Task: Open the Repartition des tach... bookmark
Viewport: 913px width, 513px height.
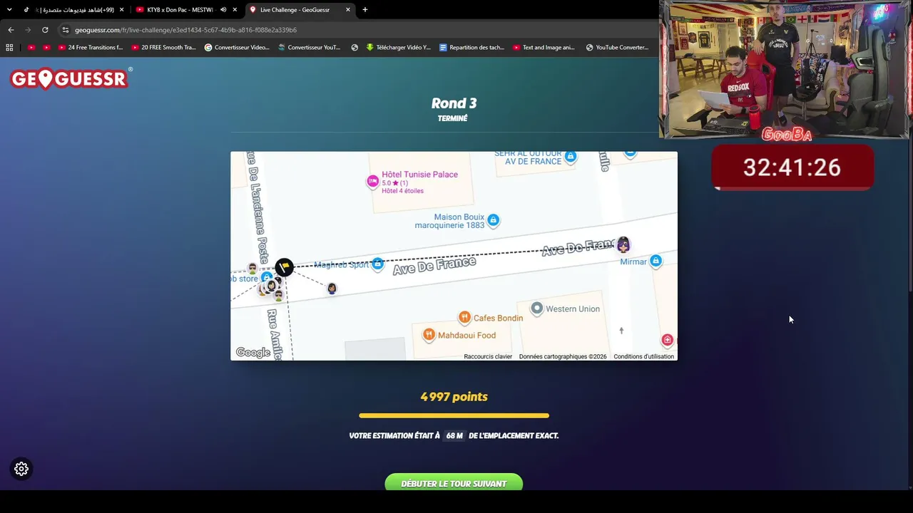Action: (x=471, y=48)
